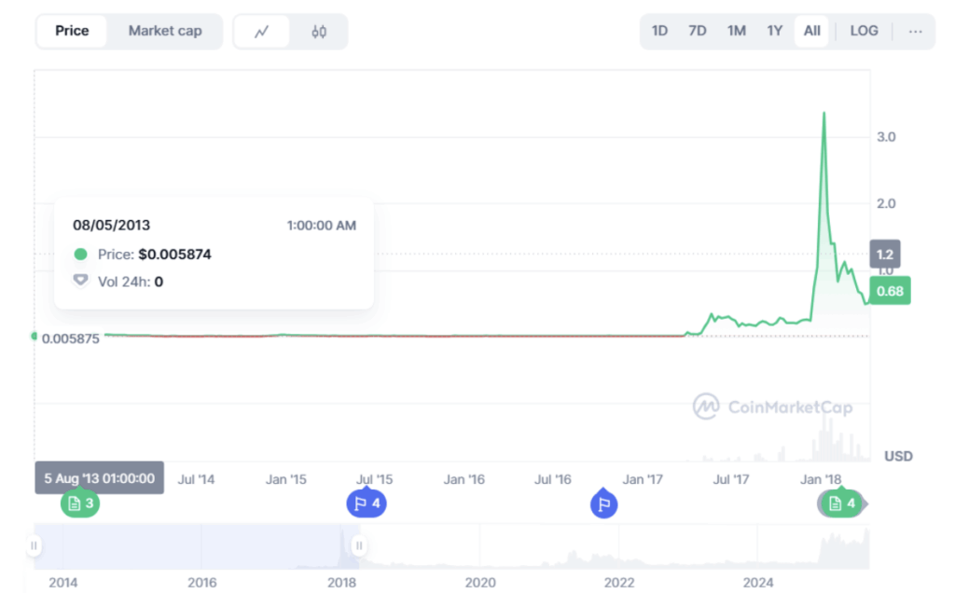
Task: Click the 2.0 price axis label
Action: pyautogui.click(x=886, y=203)
